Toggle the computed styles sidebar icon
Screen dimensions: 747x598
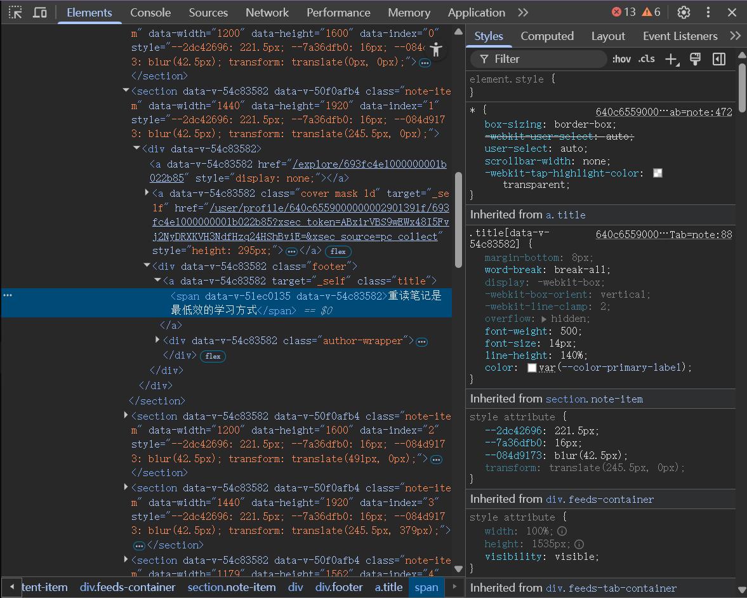(x=719, y=59)
